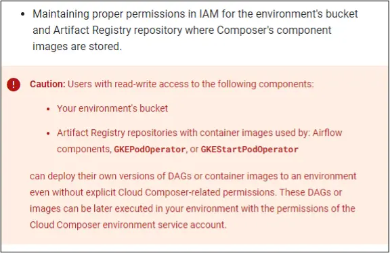
Task: Click the "images are stored." line
Action: (77, 46)
